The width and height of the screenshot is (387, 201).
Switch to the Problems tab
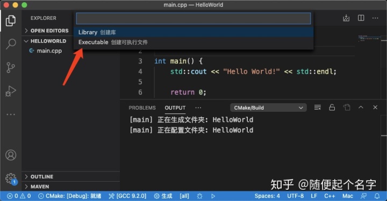pyautogui.click(x=142, y=108)
